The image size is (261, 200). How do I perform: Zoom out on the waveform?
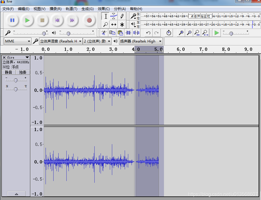tap(189, 33)
